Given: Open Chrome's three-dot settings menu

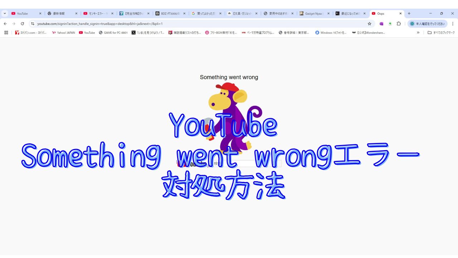Looking at the screenshot, I should tap(453, 24).
